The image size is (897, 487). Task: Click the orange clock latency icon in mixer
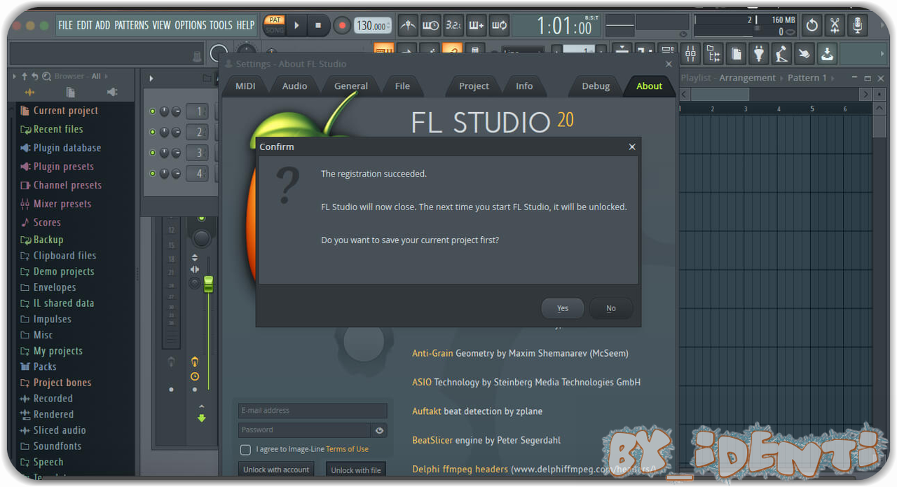[x=194, y=377]
